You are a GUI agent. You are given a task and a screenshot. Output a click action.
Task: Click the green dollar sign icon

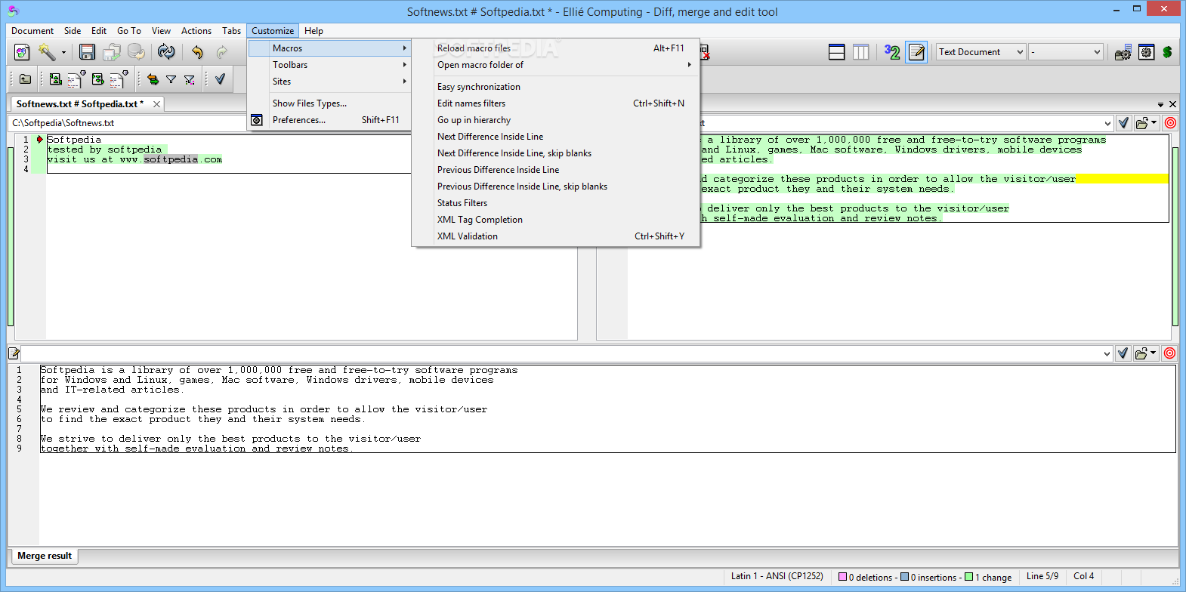click(1167, 52)
